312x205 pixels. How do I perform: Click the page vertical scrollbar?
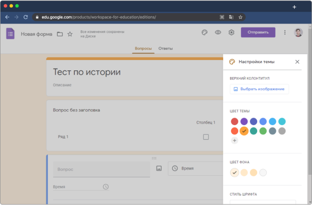(x=310, y=102)
